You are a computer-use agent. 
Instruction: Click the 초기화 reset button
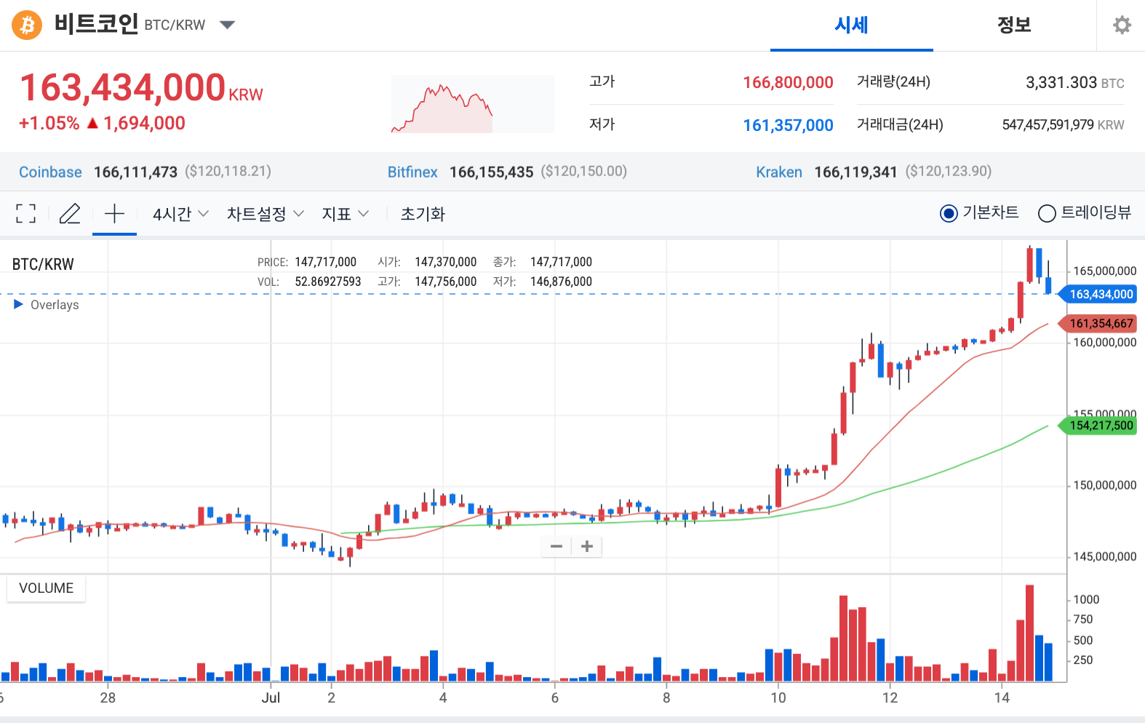tap(423, 214)
